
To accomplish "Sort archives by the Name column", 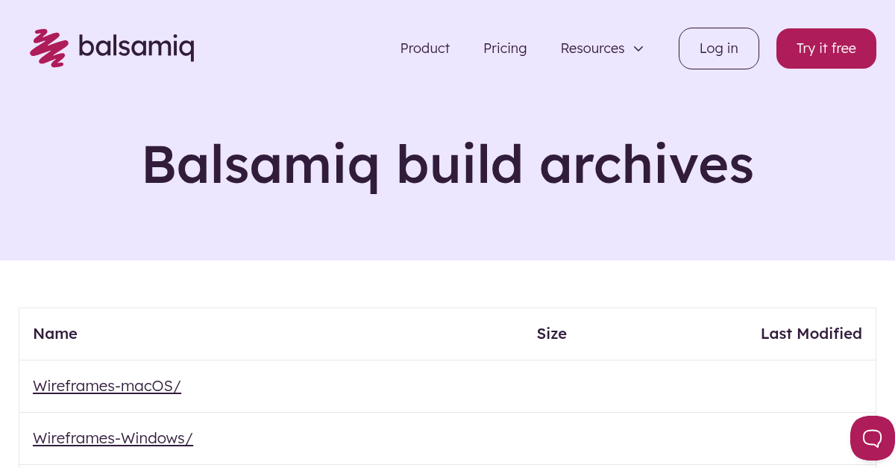I will coord(55,334).
